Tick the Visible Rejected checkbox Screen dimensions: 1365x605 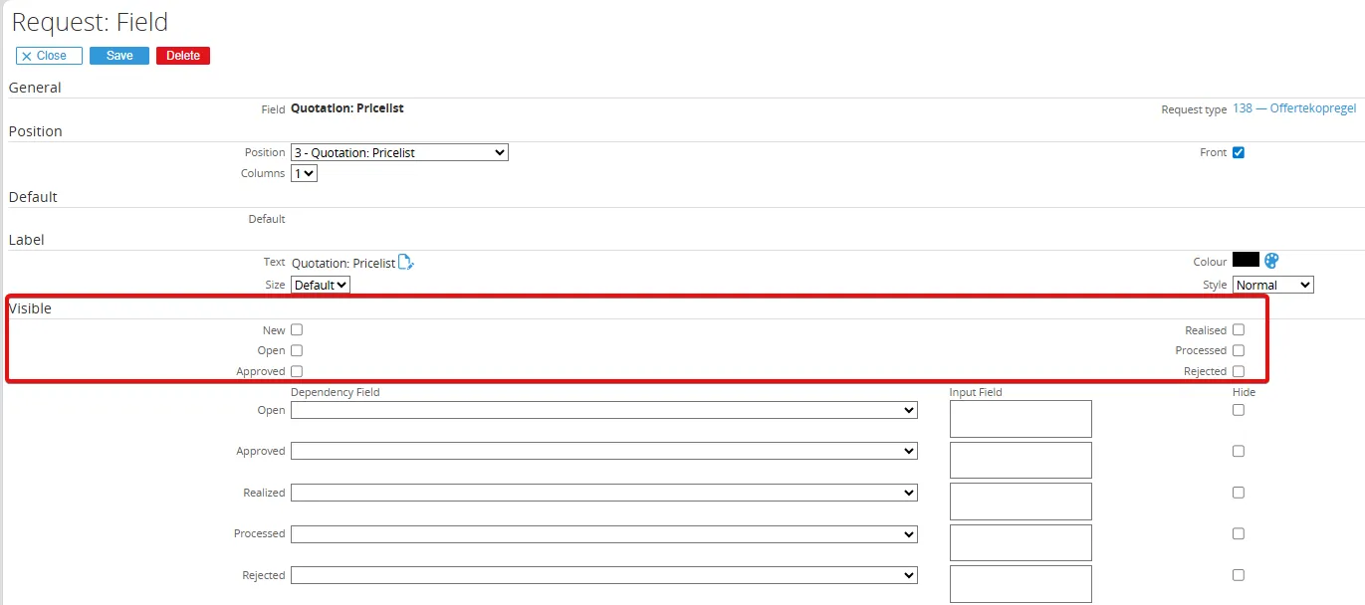click(1239, 371)
